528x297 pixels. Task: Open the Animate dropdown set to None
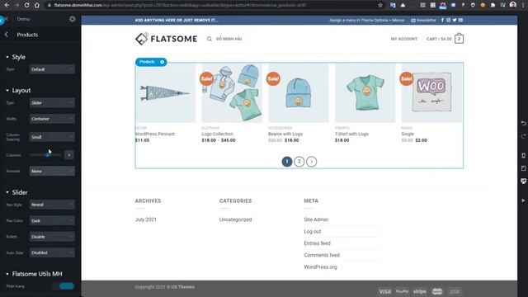pyautogui.click(x=52, y=171)
